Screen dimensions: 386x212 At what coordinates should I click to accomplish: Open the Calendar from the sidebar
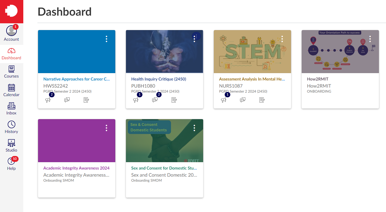[x=12, y=91]
